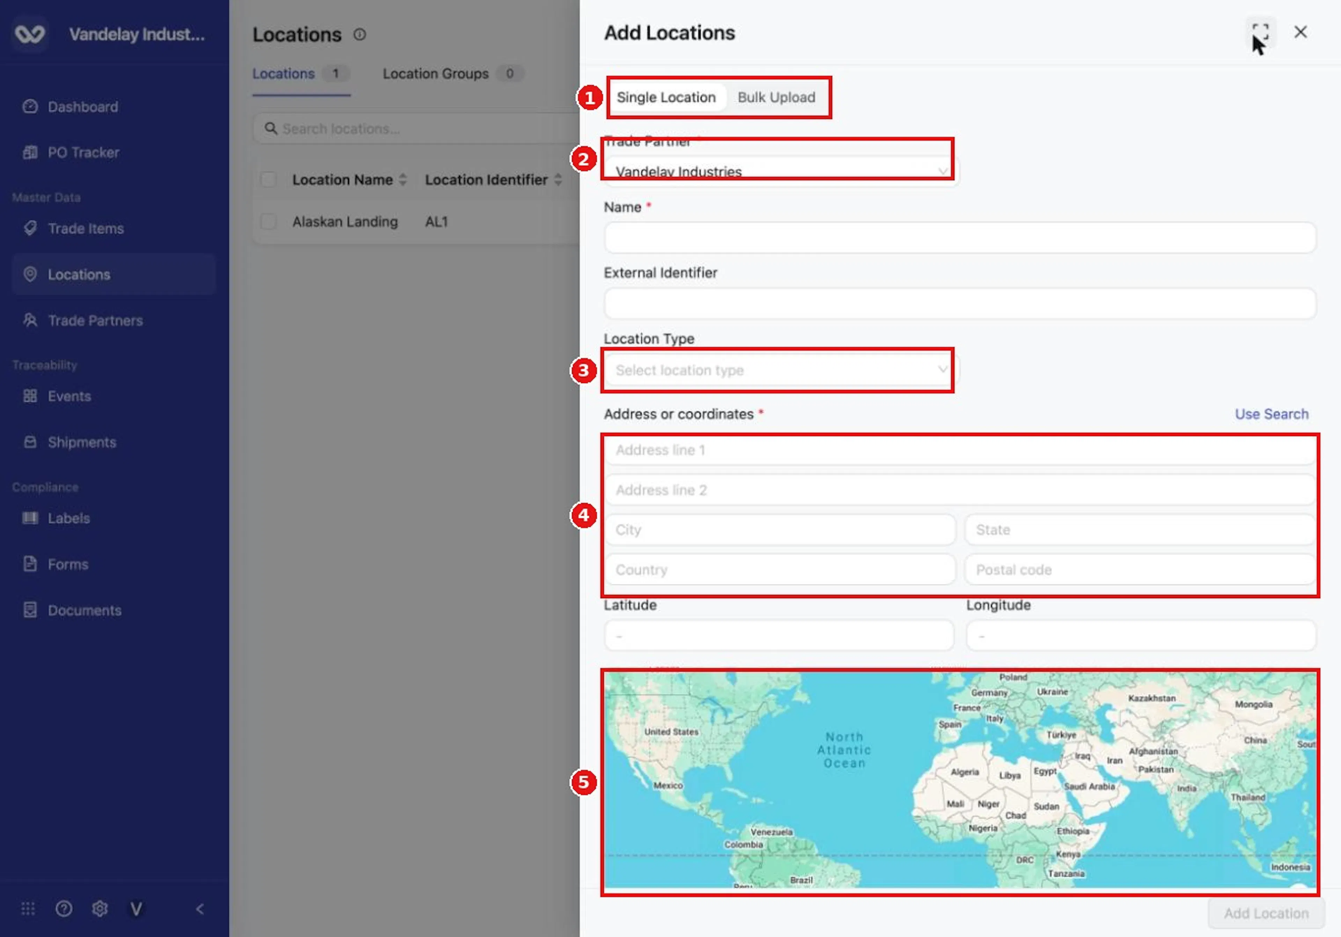
Task: Switch to the Locations tab
Action: pyautogui.click(x=301, y=74)
